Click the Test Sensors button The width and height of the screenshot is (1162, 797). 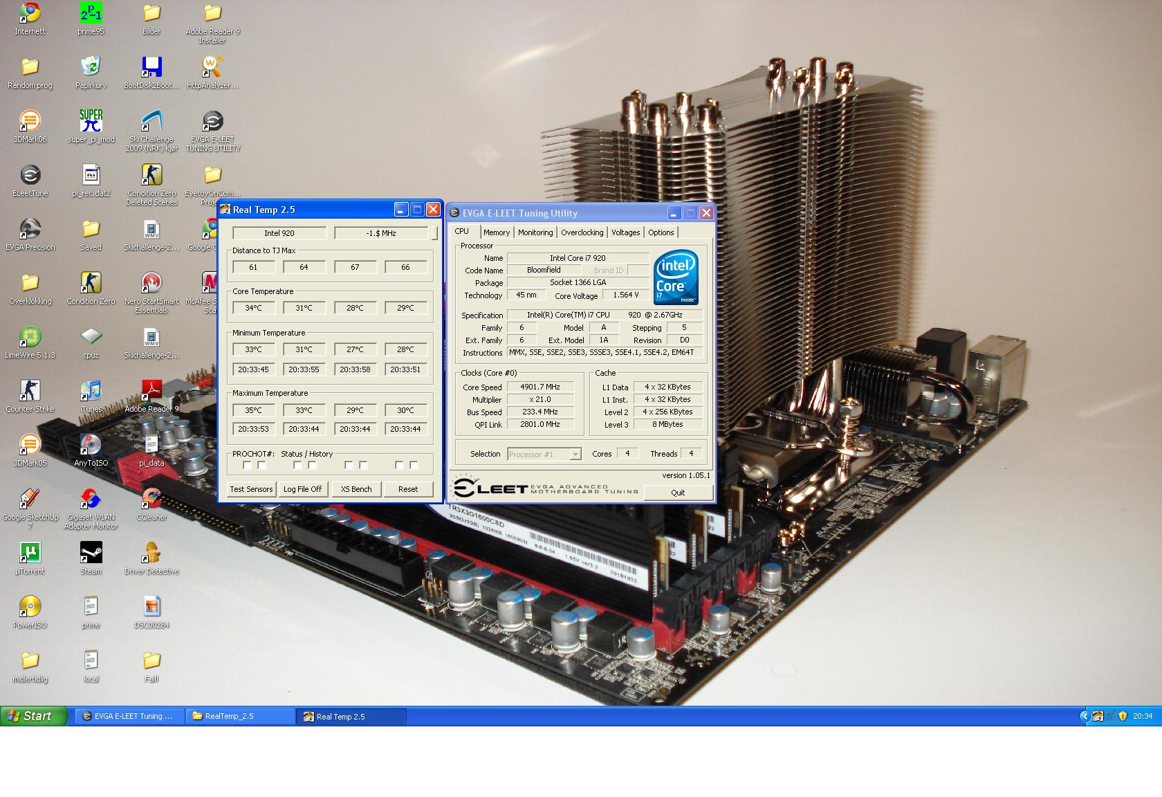(251, 489)
